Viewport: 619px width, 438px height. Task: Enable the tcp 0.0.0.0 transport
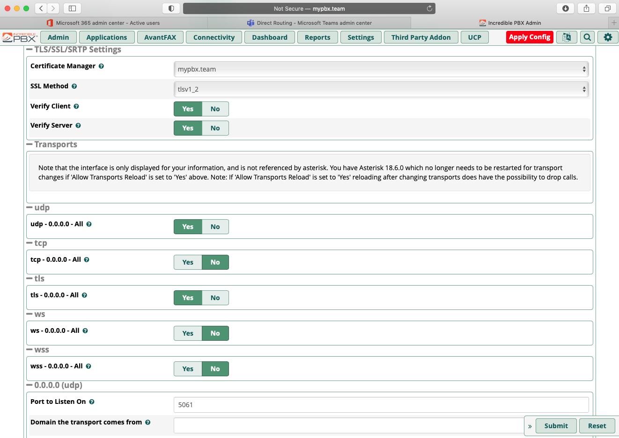[x=188, y=262]
